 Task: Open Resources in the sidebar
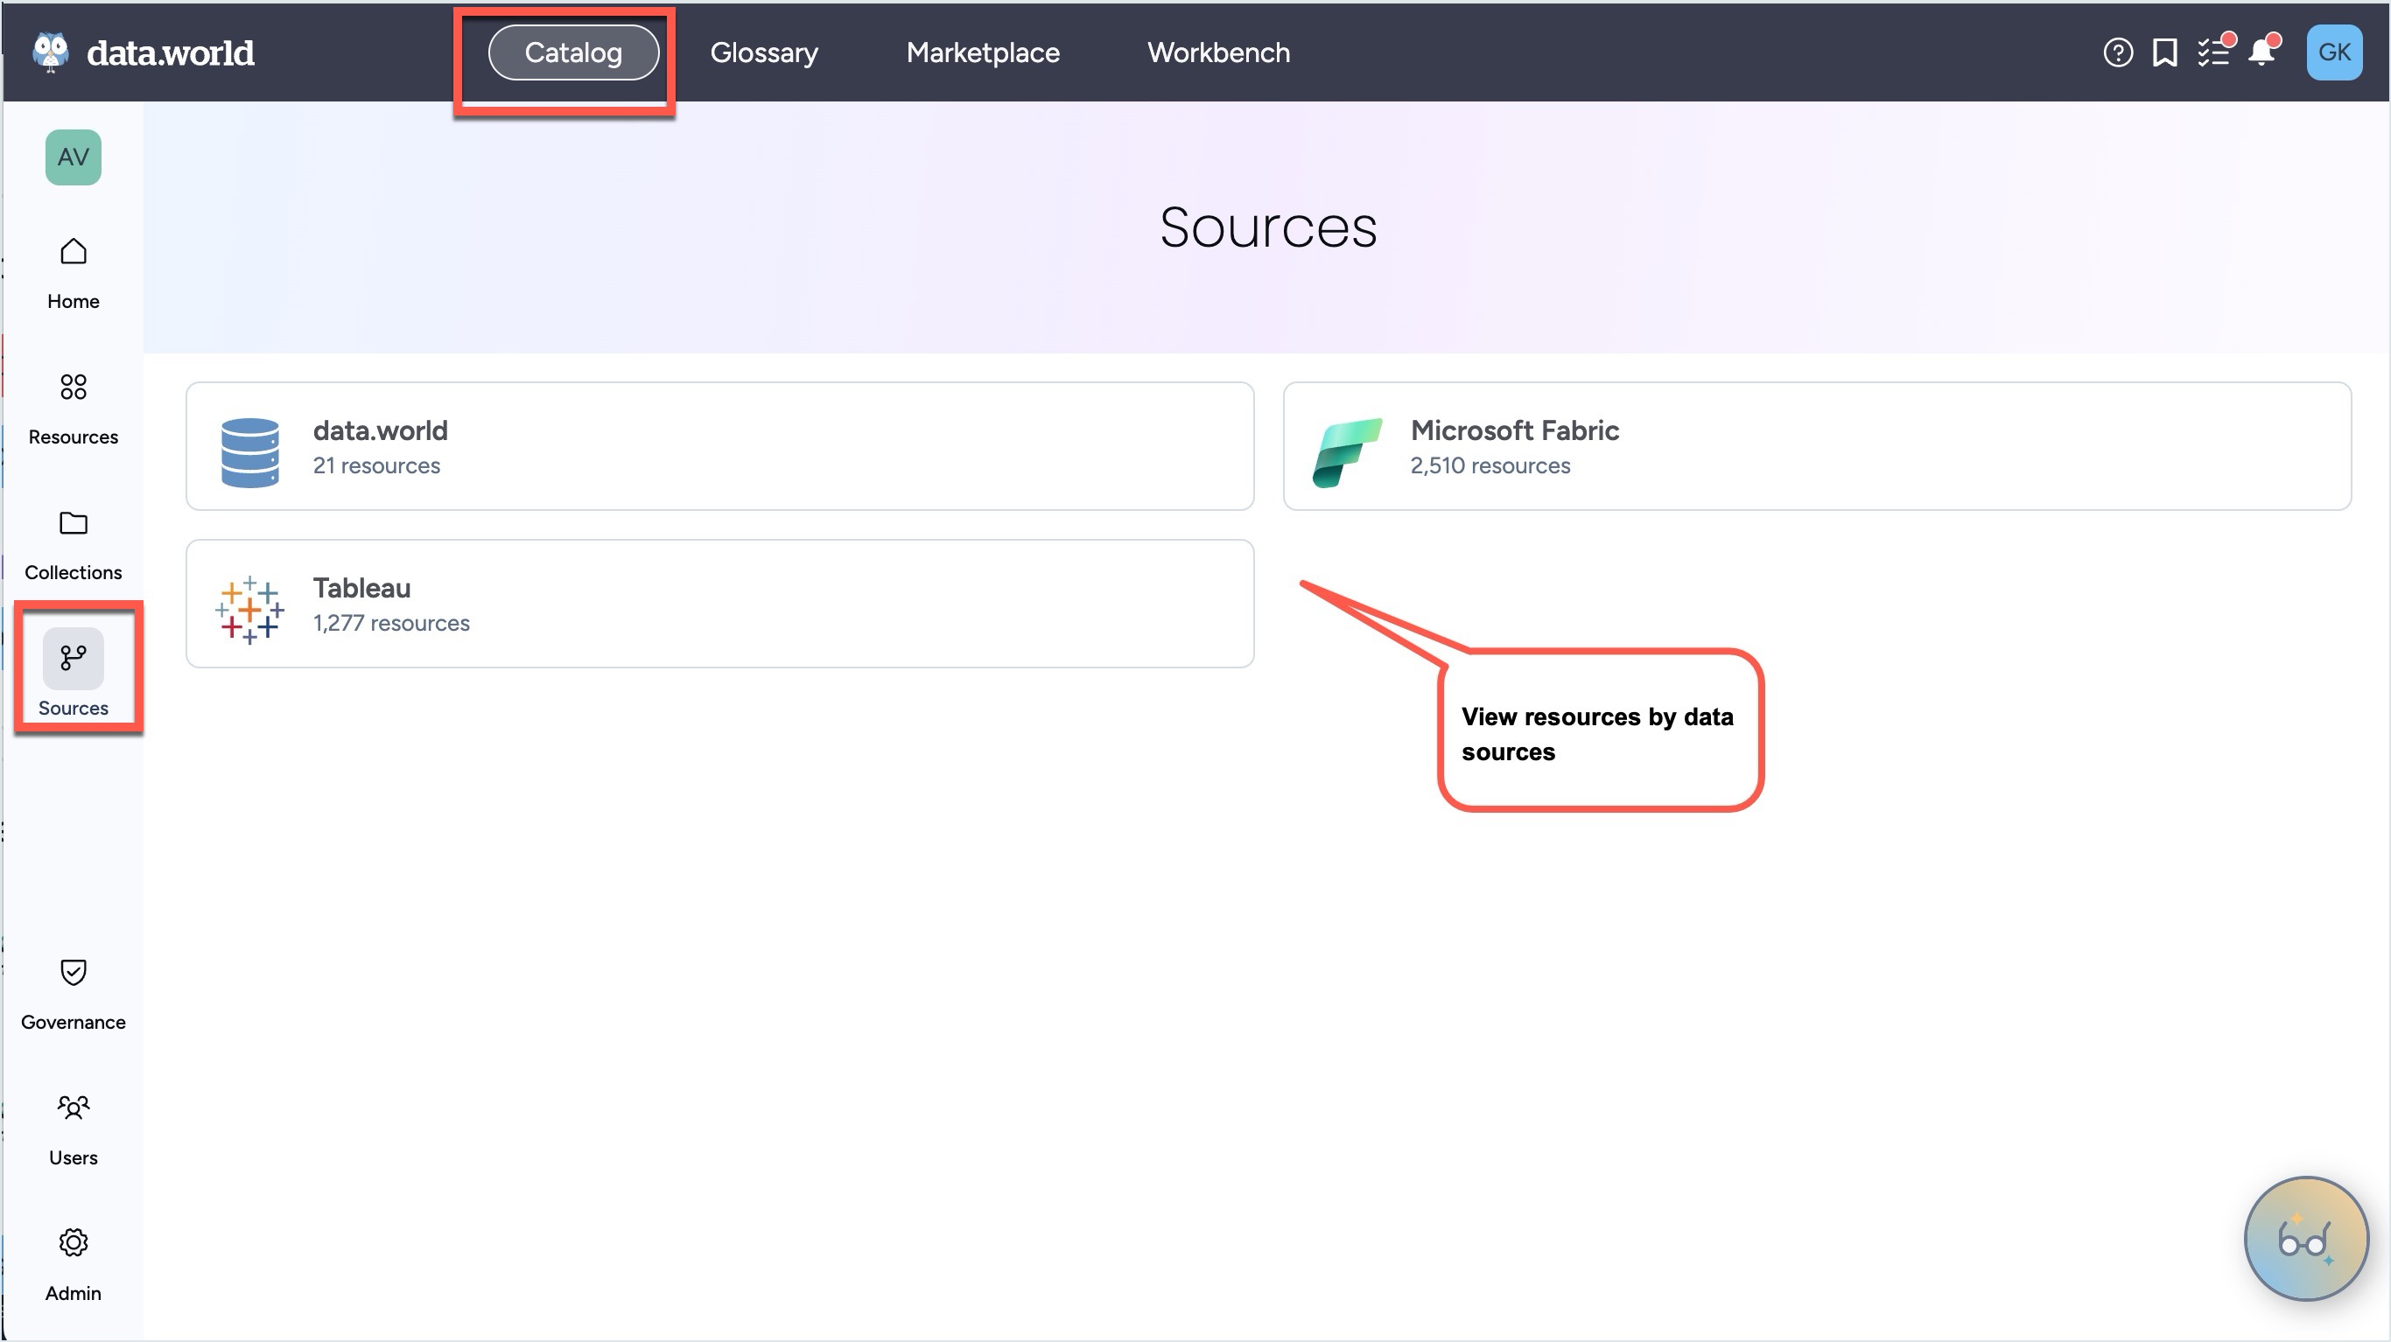click(74, 409)
